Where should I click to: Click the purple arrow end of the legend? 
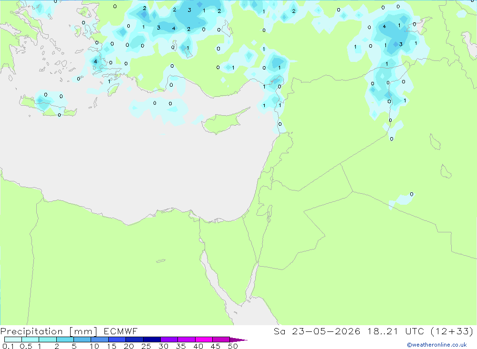pos(238,339)
